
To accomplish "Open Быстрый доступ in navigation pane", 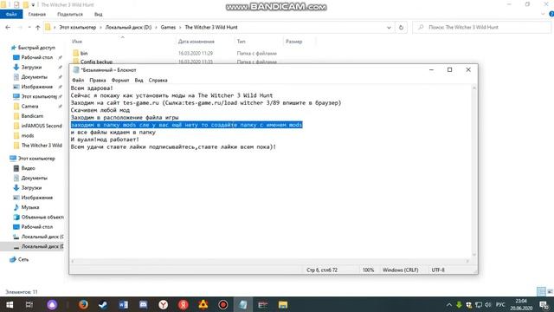I will (36, 48).
